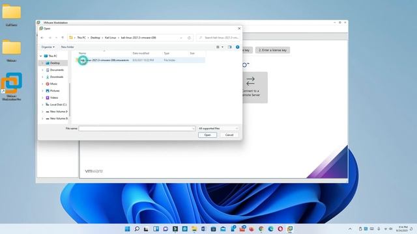Select Videos in the navigation tree

click(x=53, y=97)
